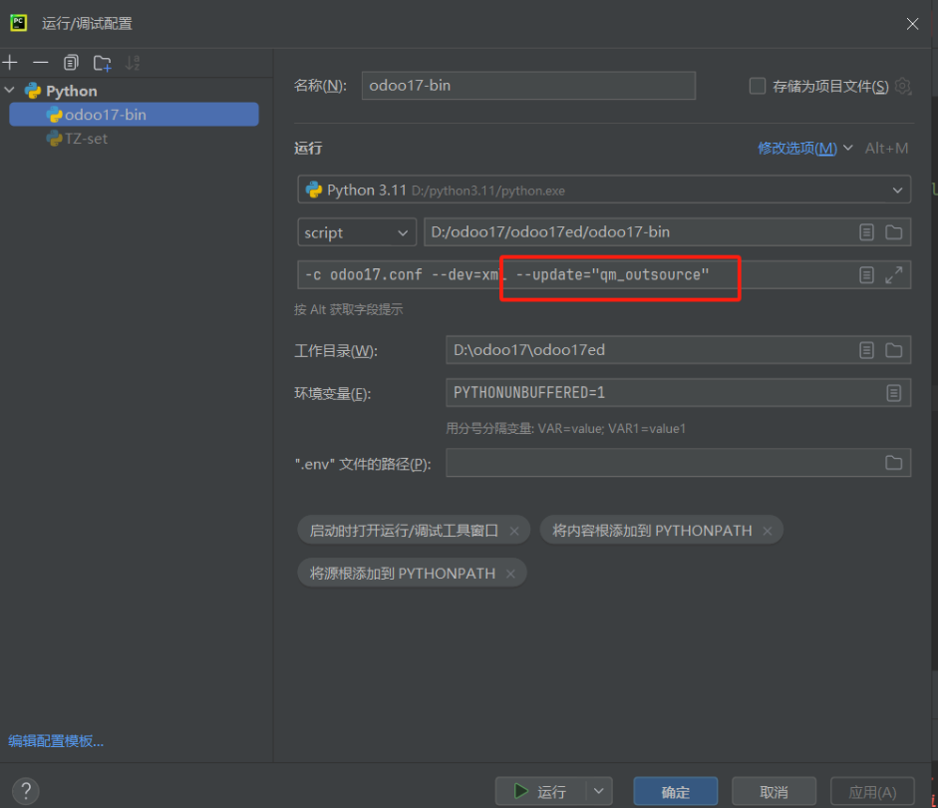Insert macro in script path field
Viewport: 938px width, 808px height.
(x=866, y=232)
